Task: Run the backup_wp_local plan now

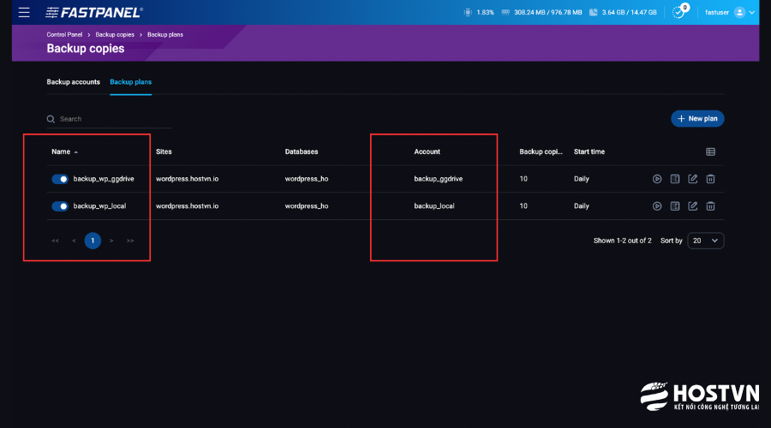Action: tap(657, 206)
